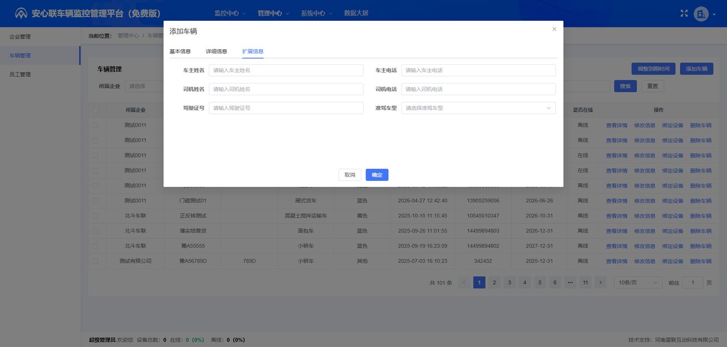The image size is (727, 347).
Task: Tick the checkbox for 门磁测试01 row
Action: 95,200
